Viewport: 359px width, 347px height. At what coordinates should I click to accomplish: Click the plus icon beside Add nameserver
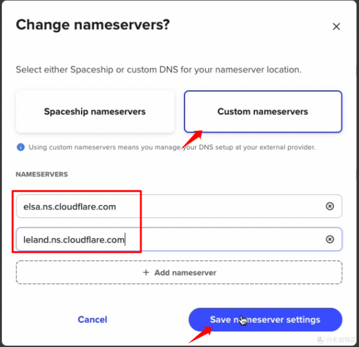point(146,273)
